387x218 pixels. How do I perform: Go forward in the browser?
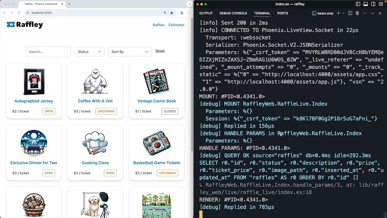tap(12, 13)
